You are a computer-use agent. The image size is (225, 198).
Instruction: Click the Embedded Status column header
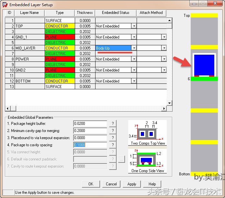(116, 13)
